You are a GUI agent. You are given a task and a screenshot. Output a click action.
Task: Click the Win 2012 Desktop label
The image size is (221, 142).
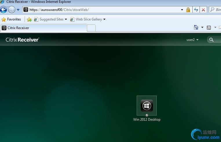[x=147, y=120]
